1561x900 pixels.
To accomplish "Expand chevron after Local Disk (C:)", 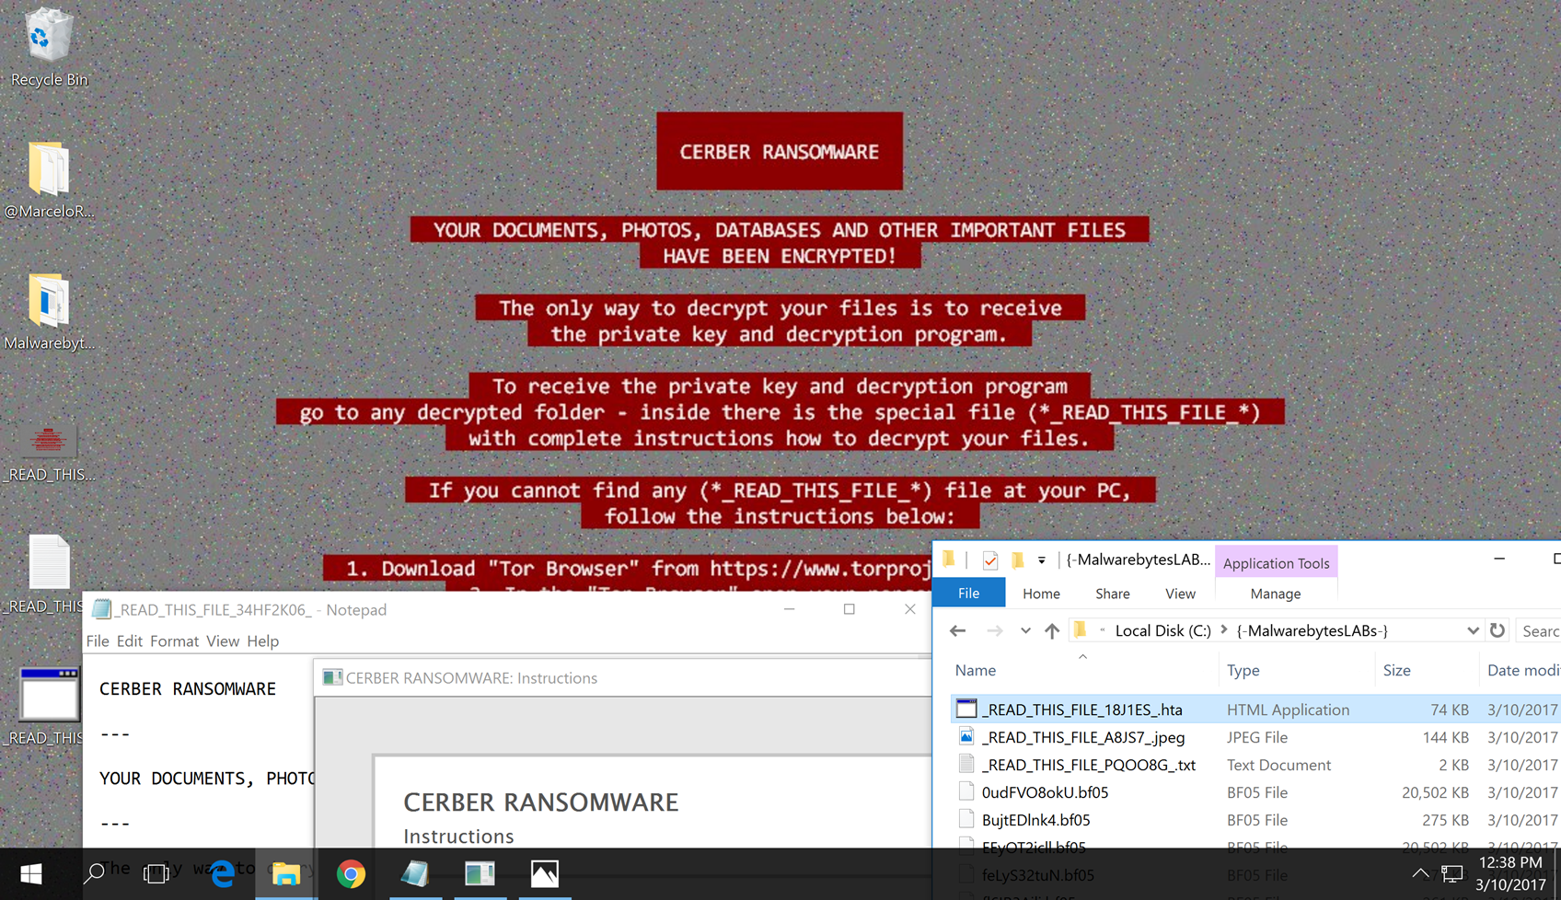I will pyautogui.click(x=1224, y=630).
